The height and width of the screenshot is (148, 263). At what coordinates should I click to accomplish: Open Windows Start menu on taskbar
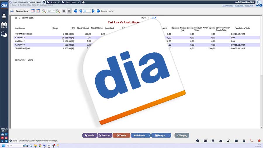[4, 145]
